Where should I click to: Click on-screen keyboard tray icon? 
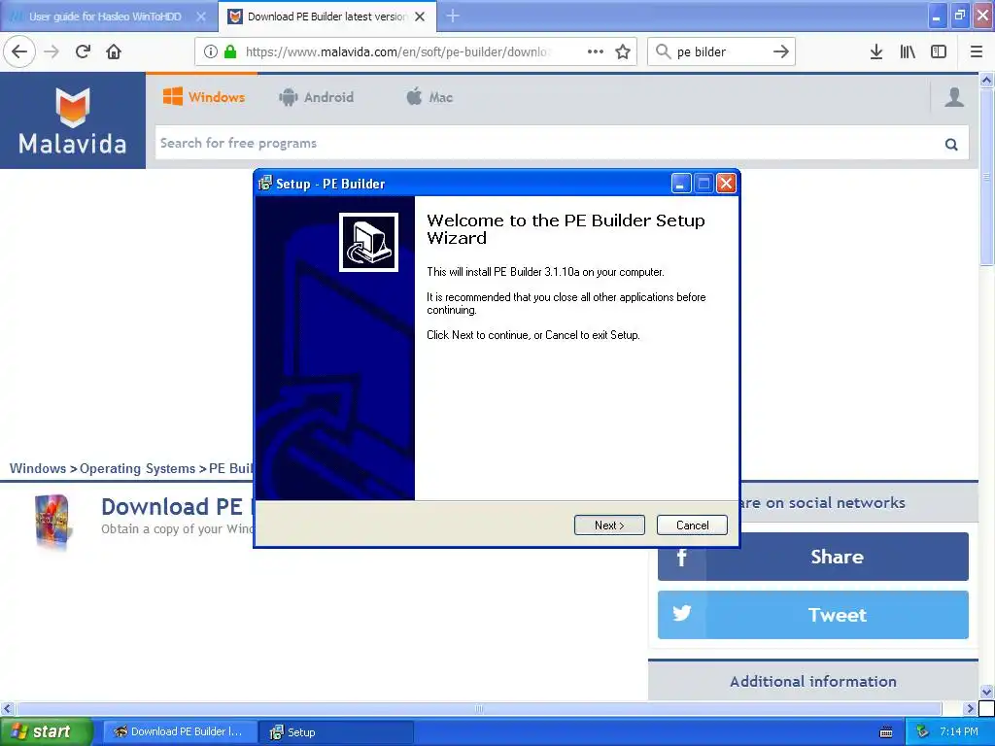886,732
